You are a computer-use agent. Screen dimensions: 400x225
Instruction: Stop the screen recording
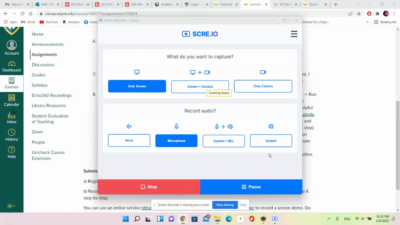click(149, 187)
